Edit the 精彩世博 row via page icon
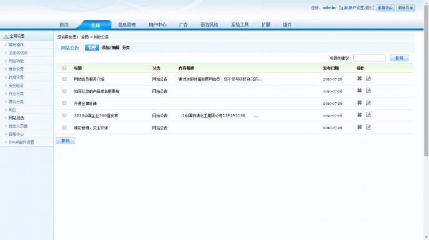Screen dimensions: 429x240 coord(368,127)
